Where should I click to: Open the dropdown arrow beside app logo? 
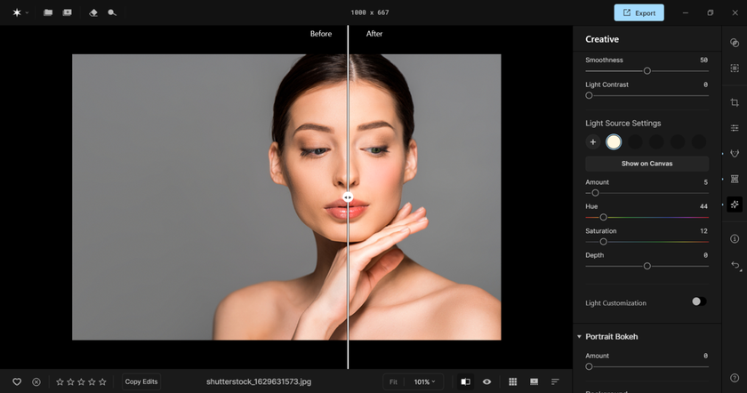[28, 12]
